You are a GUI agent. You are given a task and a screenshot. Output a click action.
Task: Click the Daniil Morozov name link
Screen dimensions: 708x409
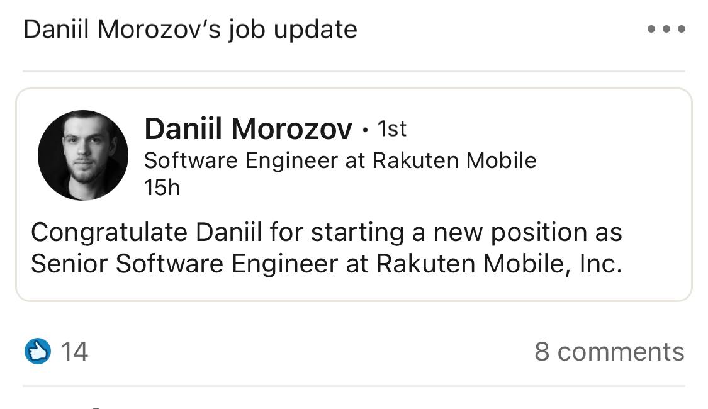(248, 130)
